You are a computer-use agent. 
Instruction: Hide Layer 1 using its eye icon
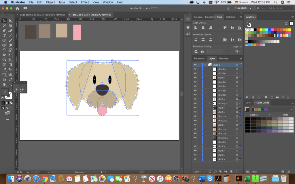[195, 65]
